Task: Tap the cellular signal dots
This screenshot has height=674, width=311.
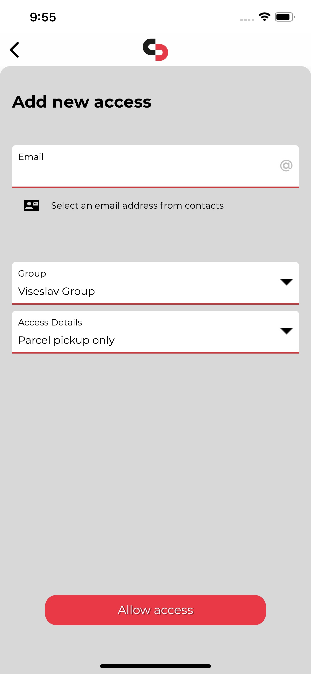Action: pyautogui.click(x=247, y=20)
